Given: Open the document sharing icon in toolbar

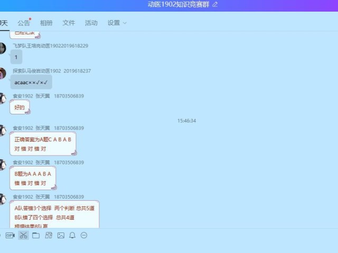Looking at the screenshot, I should coord(49,236).
